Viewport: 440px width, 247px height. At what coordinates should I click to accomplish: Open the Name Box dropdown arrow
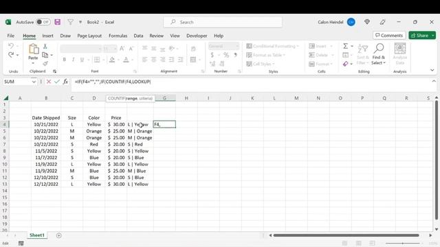34,82
